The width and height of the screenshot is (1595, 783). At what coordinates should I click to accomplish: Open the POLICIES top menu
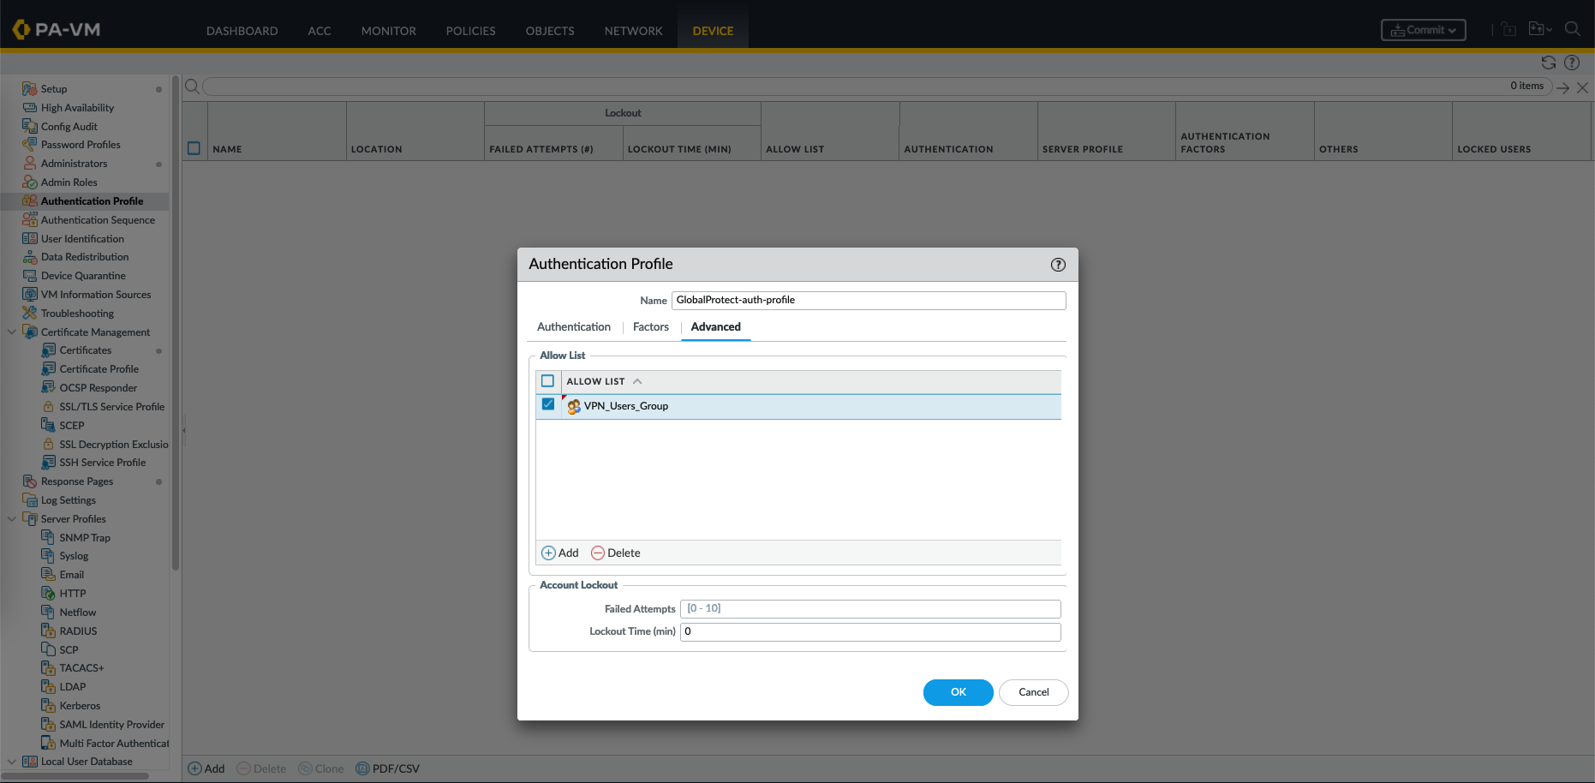click(x=470, y=31)
